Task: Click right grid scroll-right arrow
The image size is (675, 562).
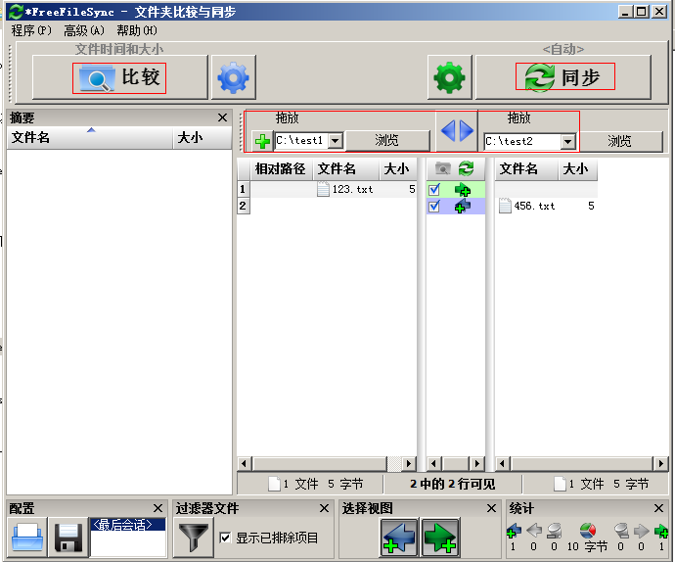Action: pyautogui.click(x=661, y=464)
